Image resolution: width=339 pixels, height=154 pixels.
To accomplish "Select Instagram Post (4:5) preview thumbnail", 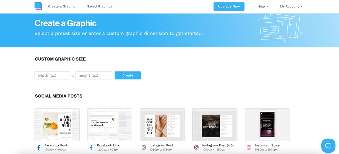I will coord(215,125).
